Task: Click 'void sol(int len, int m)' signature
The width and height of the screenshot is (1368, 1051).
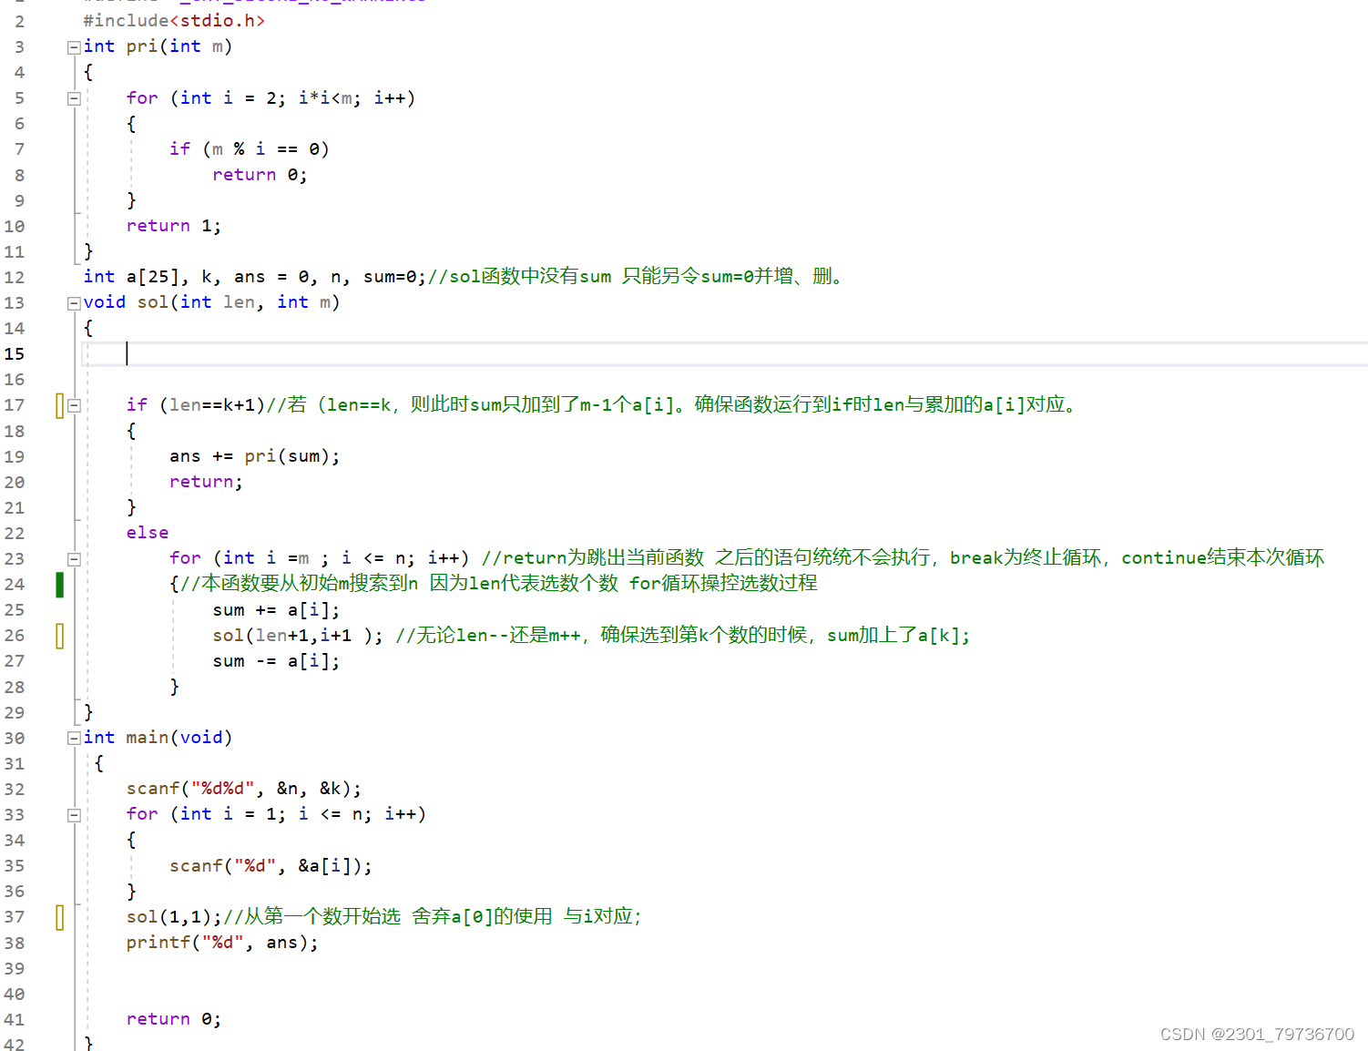Action: (x=211, y=302)
